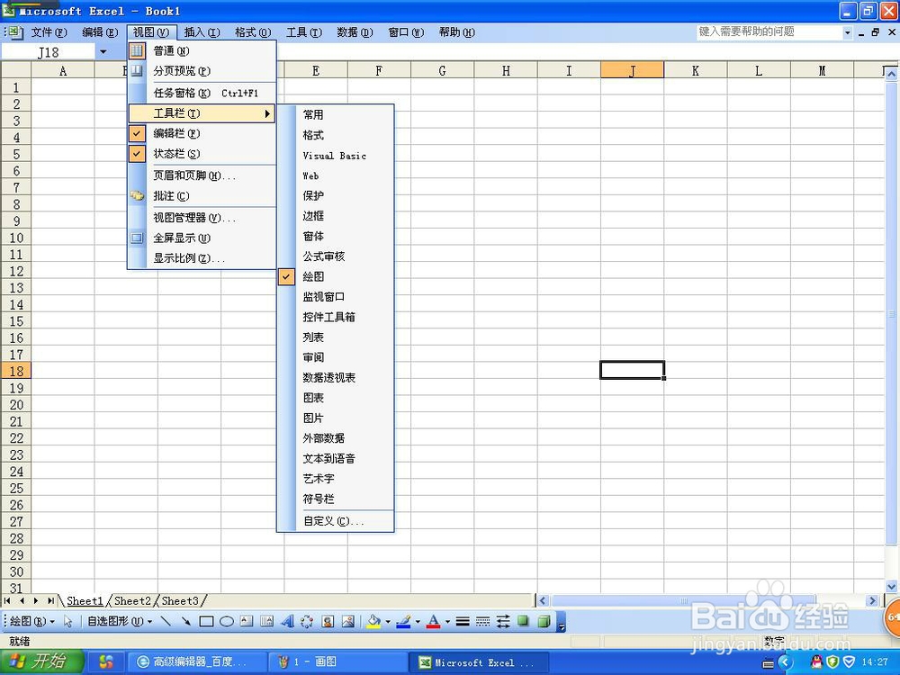
Task: Open line color dropdown arrow
Action: tap(418, 621)
